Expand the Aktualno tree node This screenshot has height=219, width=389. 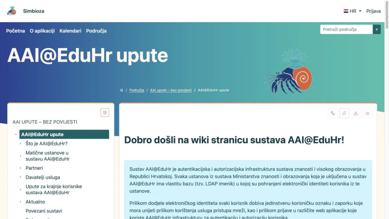tap(20, 202)
